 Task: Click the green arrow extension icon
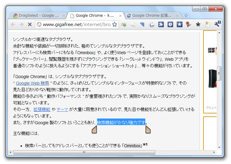pos(124,25)
